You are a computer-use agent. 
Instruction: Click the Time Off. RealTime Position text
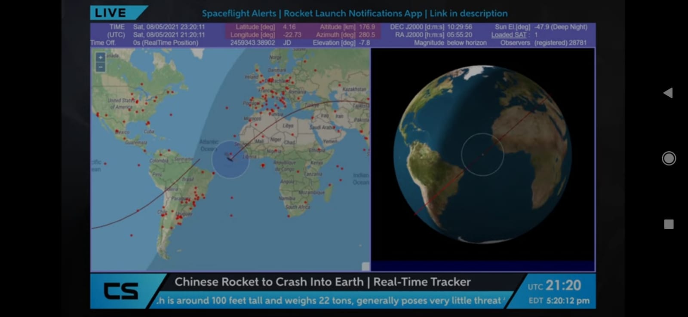[166, 43]
